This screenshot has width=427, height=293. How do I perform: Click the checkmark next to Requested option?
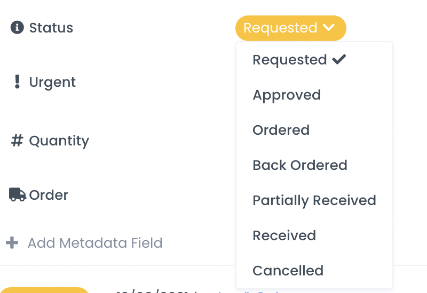(x=339, y=60)
